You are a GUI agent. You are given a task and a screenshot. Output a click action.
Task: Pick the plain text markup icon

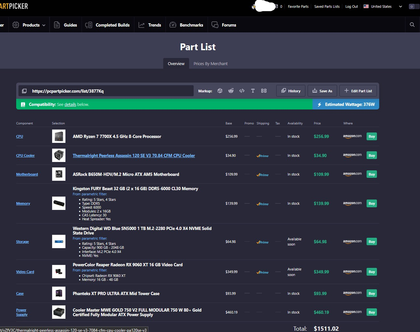[x=253, y=91]
